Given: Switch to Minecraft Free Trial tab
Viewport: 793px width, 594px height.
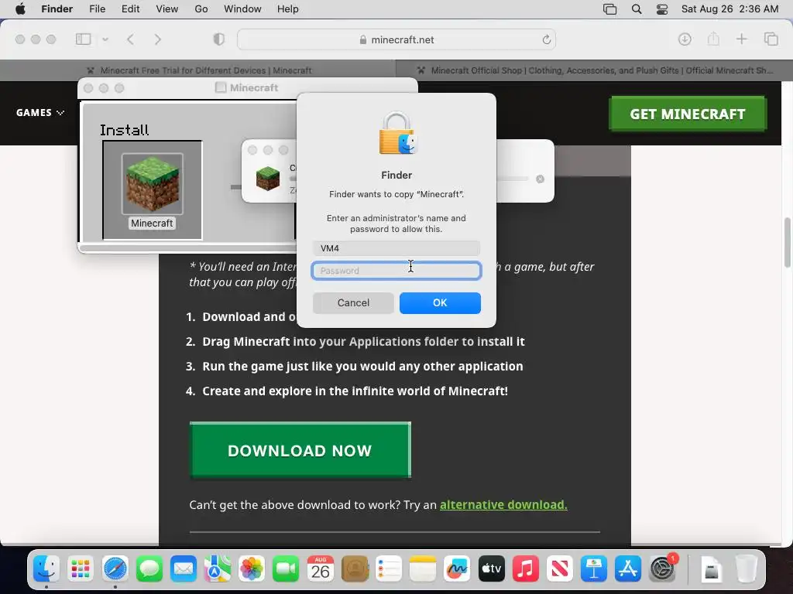Looking at the screenshot, I should [x=198, y=70].
